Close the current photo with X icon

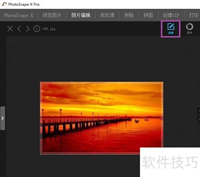pyautogui.click(x=10, y=29)
